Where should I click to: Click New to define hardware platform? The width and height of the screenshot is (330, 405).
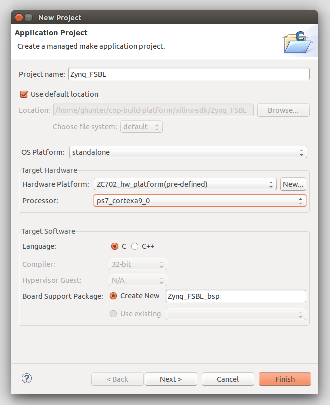(293, 184)
